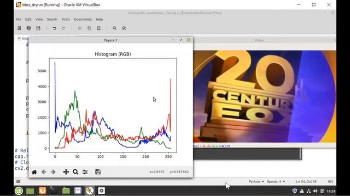Click the 16:28 clock in the panel
This screenshot has height=196, width=350.
click(x=331, y=191)
